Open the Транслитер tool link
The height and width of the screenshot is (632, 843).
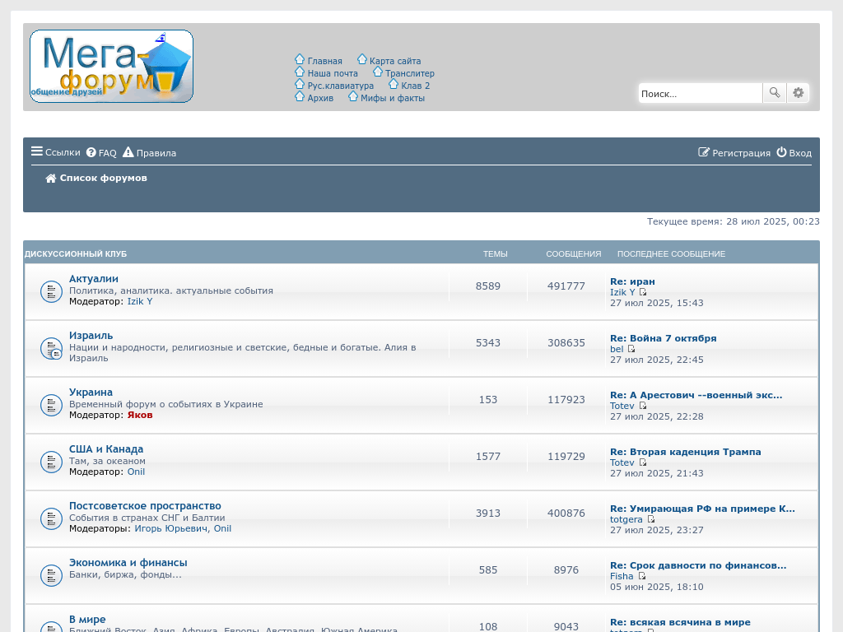[409, 73]
